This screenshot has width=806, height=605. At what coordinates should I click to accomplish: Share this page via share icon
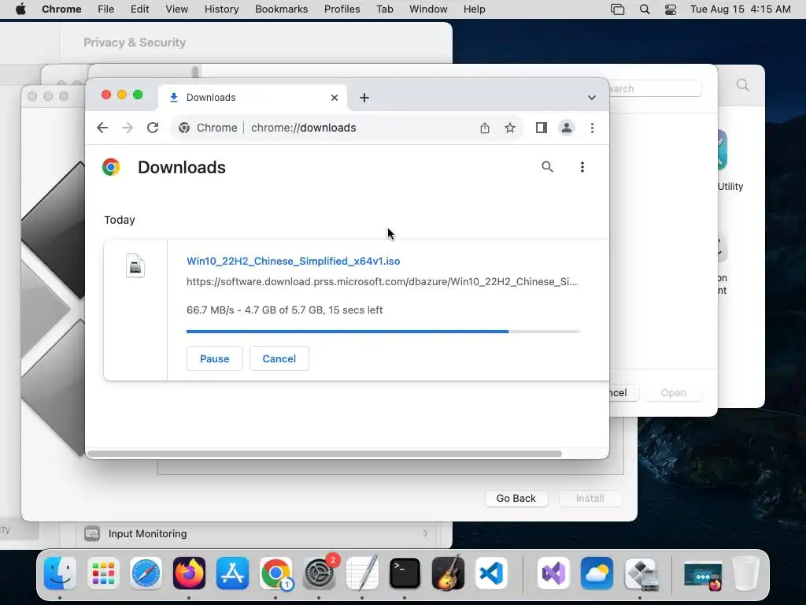[485, 128]
